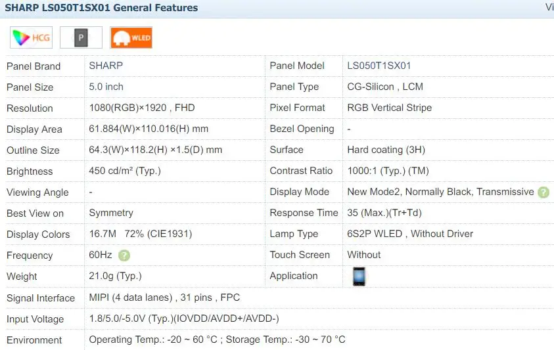Click the Frequency label
This screenshot has height=350, width=554.
coord(30,255)
